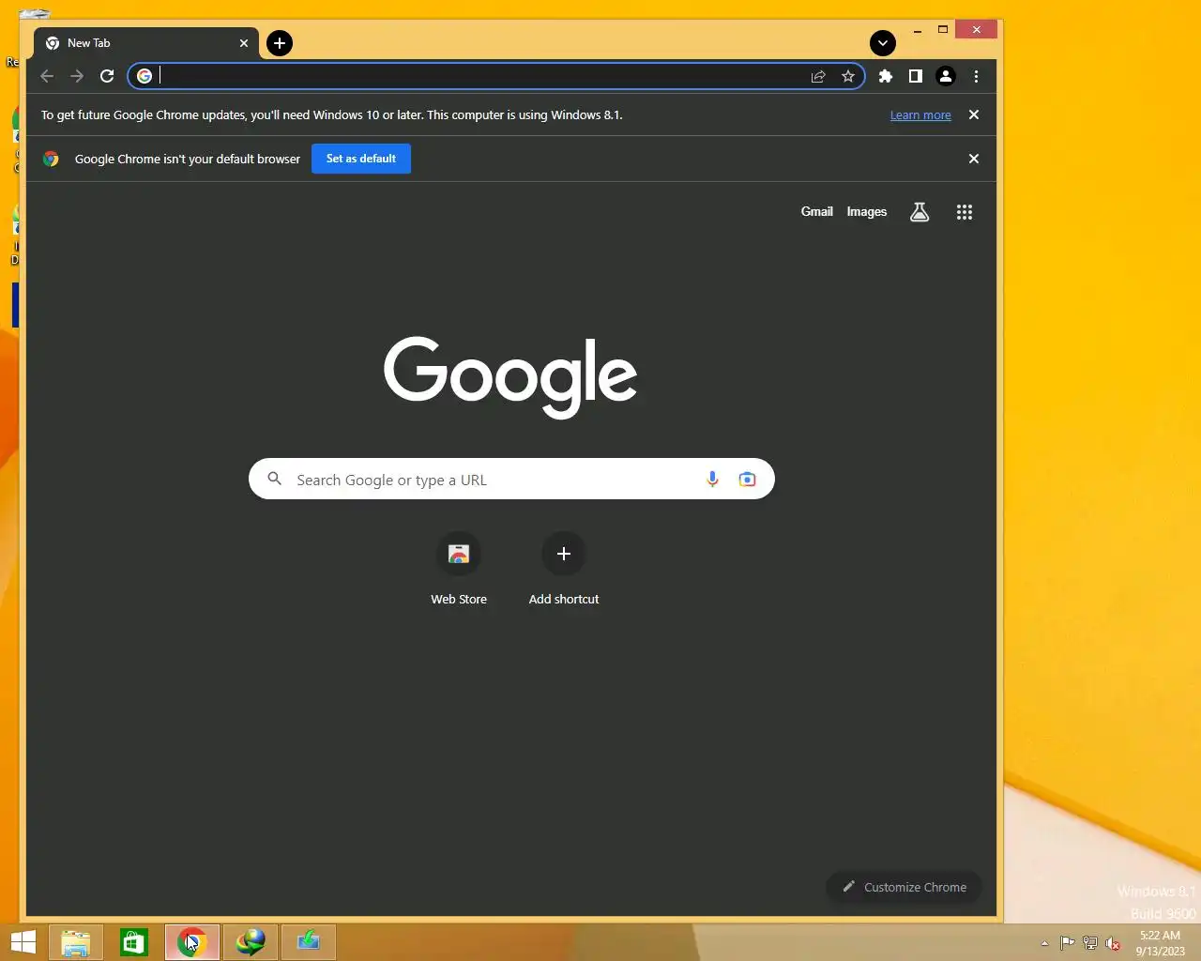Open the Windows Start button
The image size is (1201, 961).
point(23,942)
